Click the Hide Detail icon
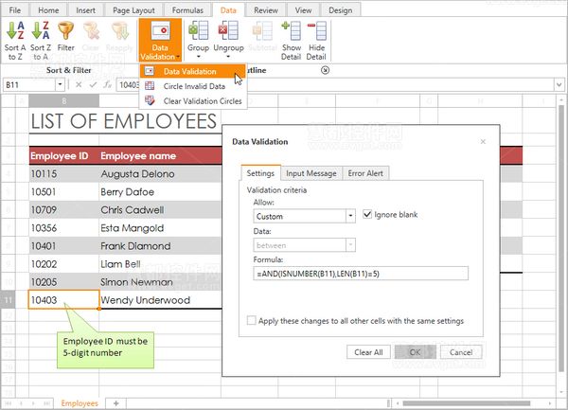568x410 pixels. 316,30
